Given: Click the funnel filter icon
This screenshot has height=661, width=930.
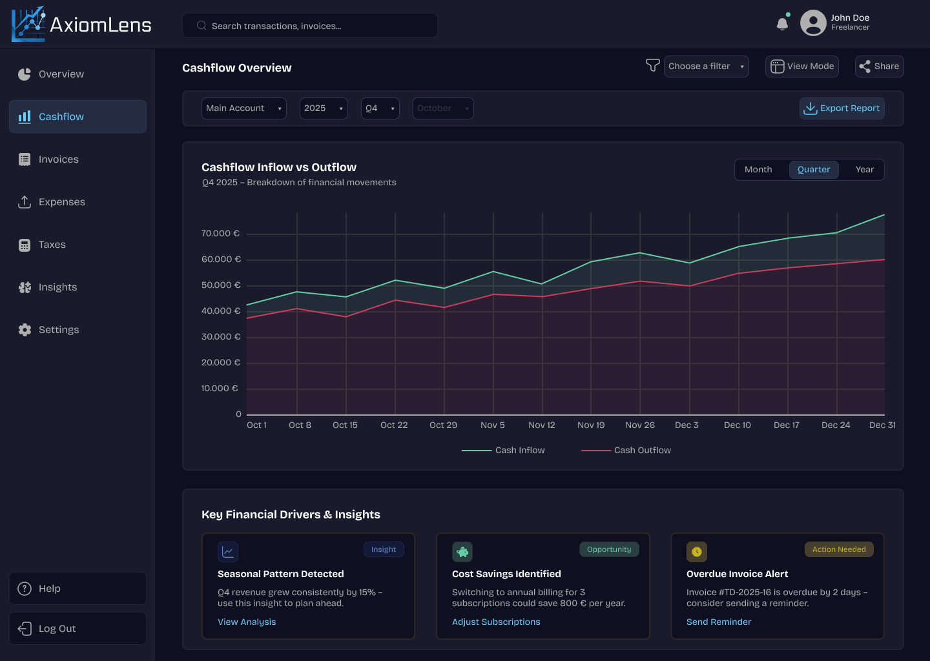Looking at the screenshot, I should click(x=652, y=66).
